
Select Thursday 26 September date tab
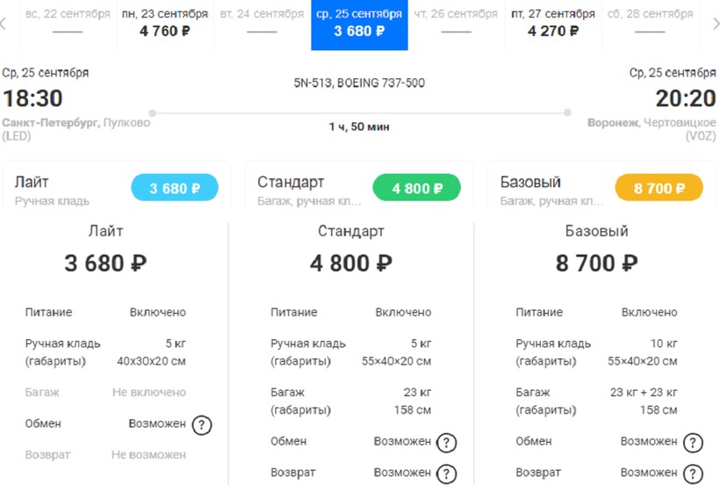(456, 24)
